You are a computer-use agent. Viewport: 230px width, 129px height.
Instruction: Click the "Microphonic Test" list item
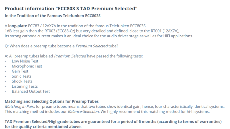(27, 66)
